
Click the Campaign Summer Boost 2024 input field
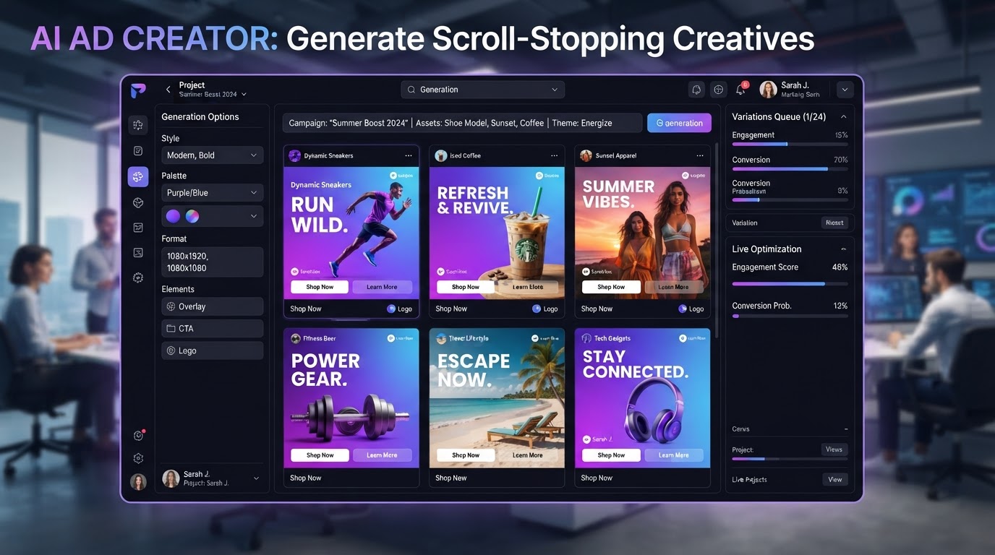462,123
